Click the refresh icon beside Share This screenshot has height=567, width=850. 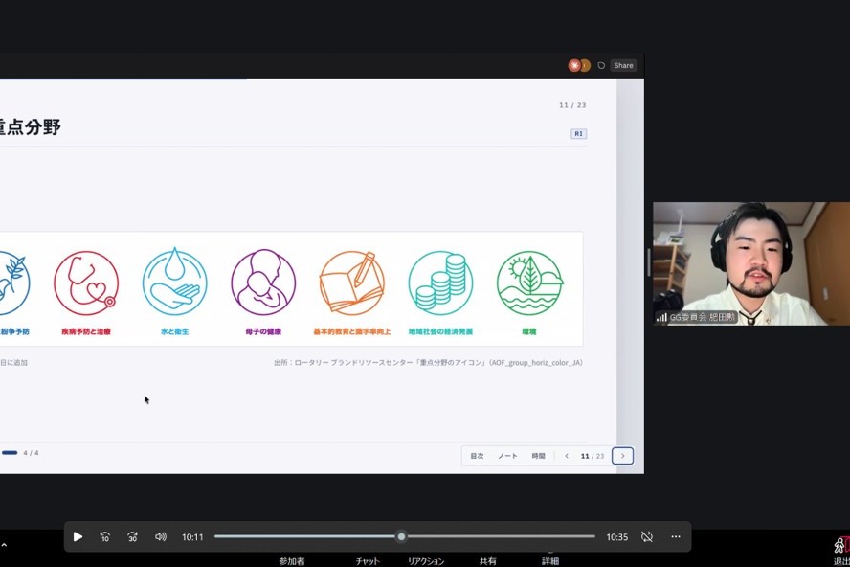click(601, 66)
